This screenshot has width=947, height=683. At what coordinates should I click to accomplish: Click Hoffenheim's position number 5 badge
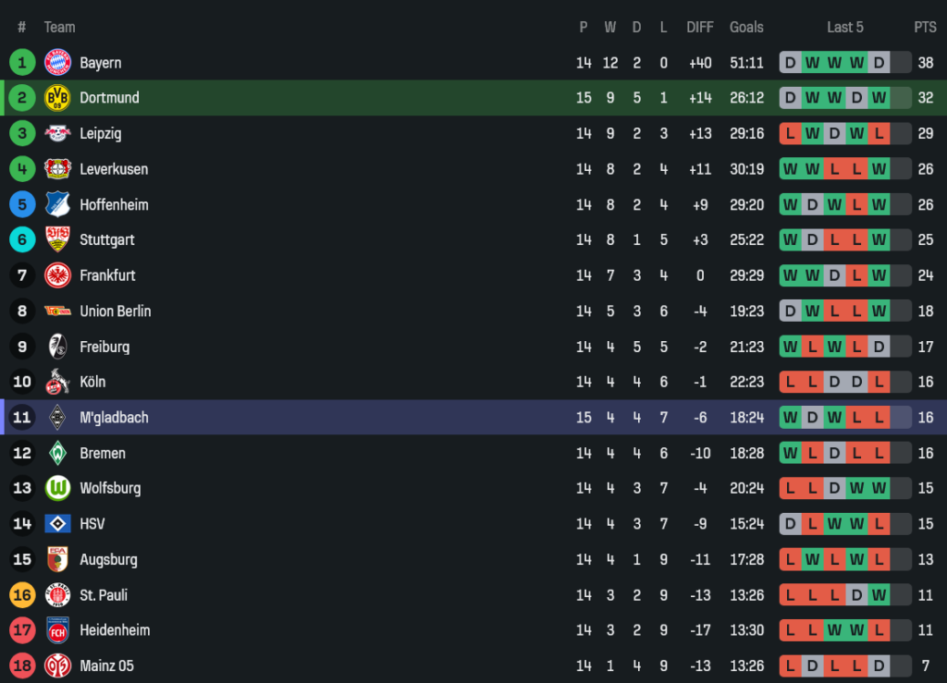coord(22,204)
